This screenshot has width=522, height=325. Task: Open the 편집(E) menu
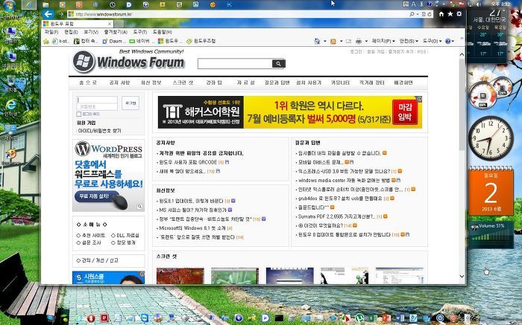(x=71, y=32)
